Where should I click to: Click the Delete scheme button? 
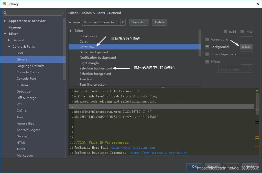pos(160,22)
